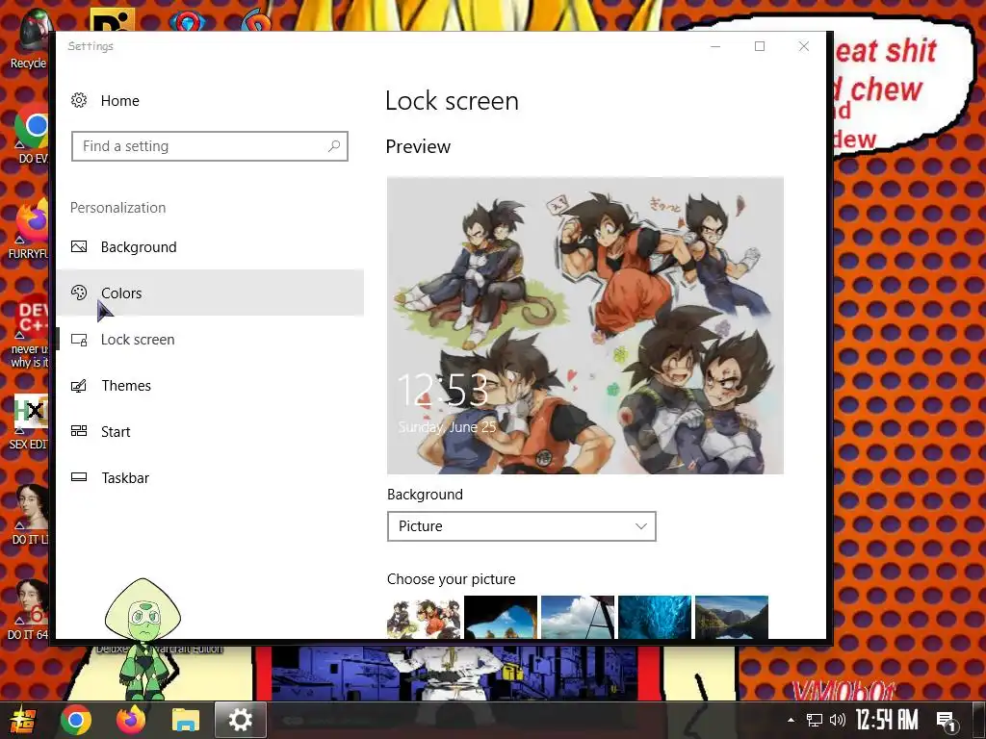Image resolution: width=986 pixels, height=739 pixels.
Task: Open the Action Center notifications icon
Action: point(947,721)
